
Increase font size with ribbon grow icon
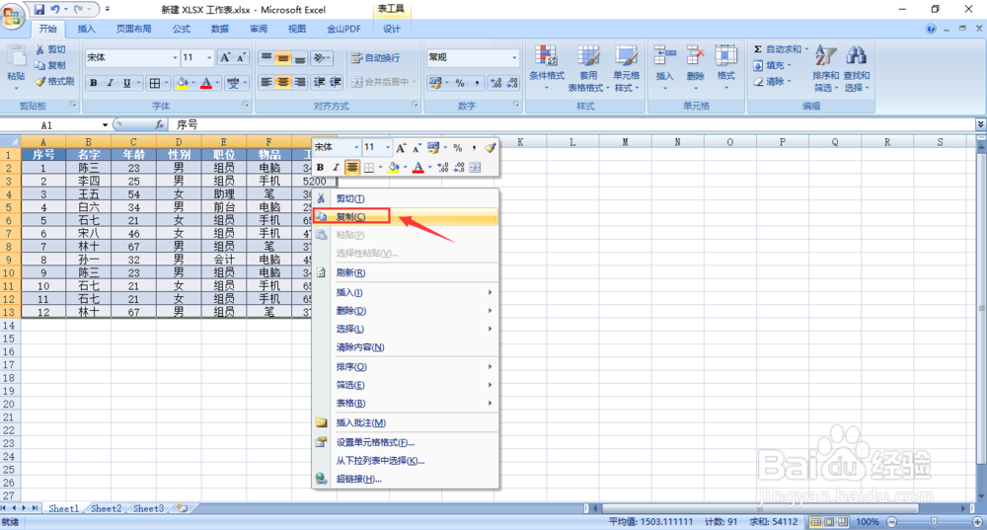[x=225, y=58]
